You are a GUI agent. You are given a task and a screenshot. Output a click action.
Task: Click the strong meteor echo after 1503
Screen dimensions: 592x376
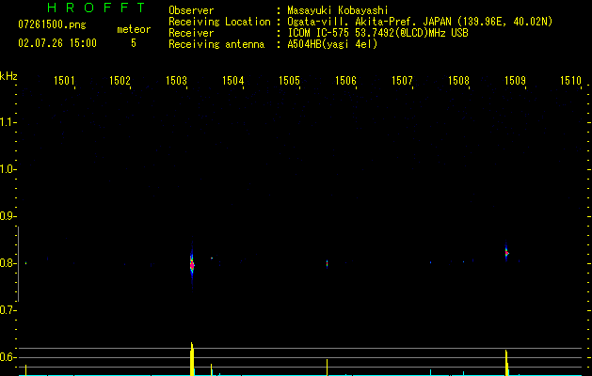pos(192,265)
